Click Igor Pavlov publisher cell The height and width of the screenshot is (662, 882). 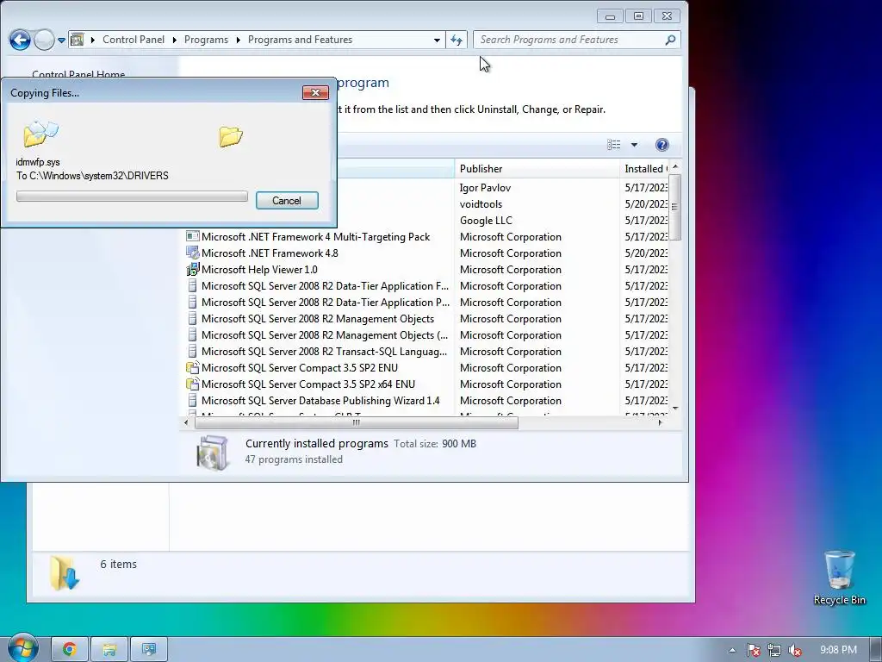(485, 188)
